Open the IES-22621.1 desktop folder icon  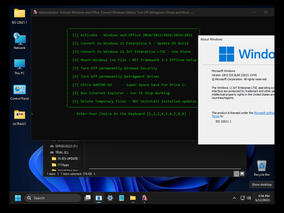click(x=19, y=16)
